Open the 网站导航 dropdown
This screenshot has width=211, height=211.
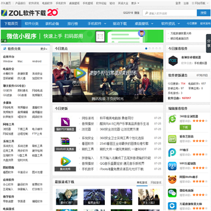point(200,3)
